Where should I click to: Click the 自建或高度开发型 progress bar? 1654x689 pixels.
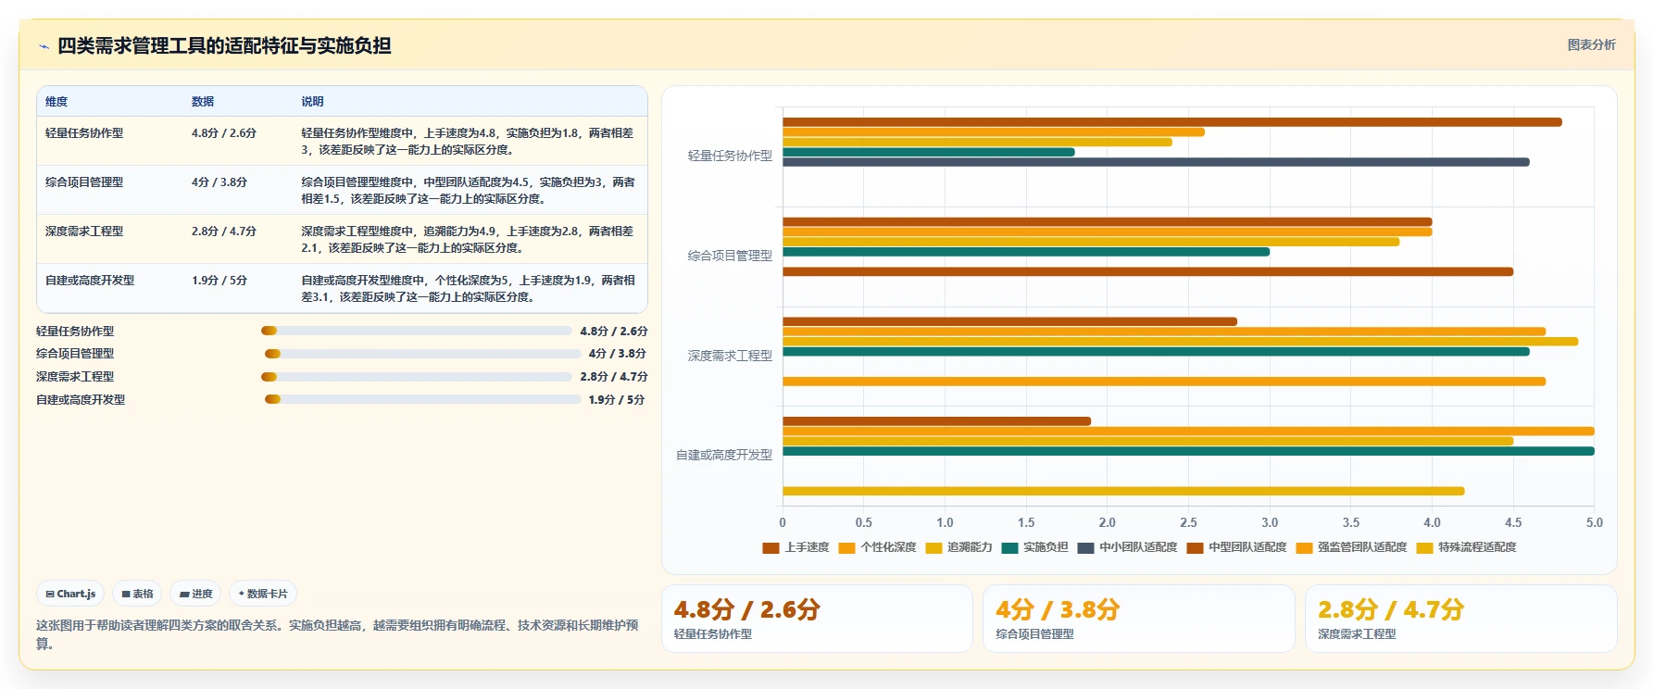[x=423, y=399]
